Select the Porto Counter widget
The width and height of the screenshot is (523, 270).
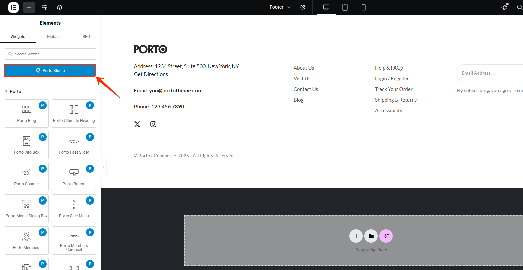point(27,177)
